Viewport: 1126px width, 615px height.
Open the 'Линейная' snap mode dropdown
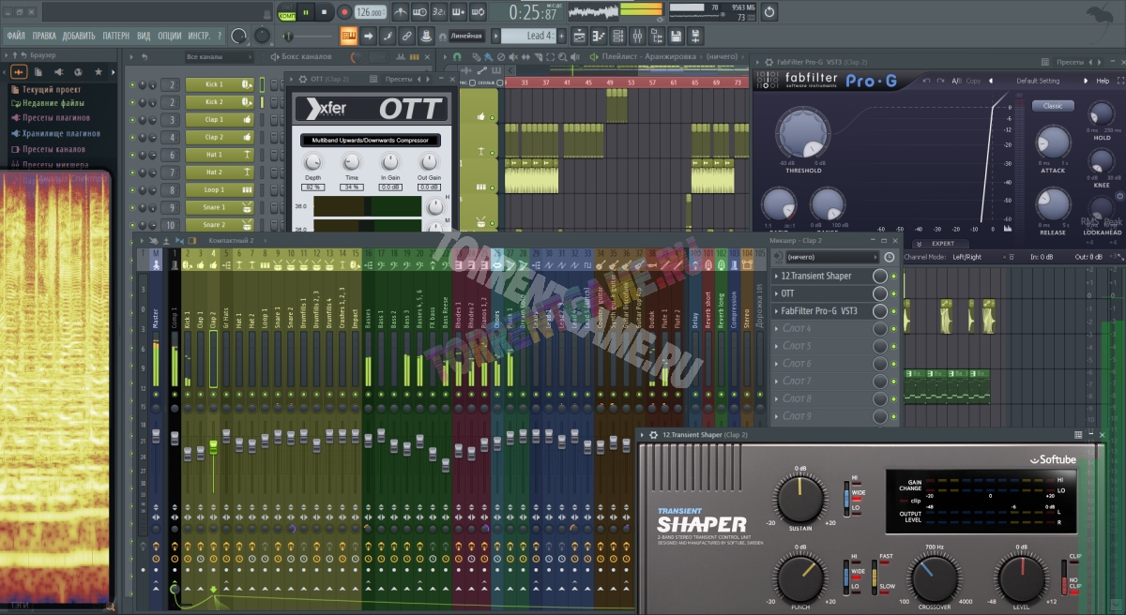click(x=466, y=36)
